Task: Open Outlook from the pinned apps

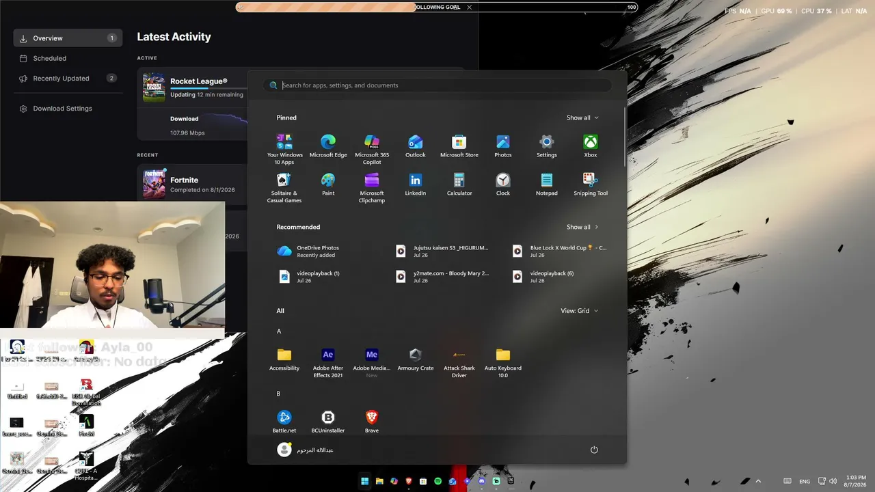Action: click(416, 146)
